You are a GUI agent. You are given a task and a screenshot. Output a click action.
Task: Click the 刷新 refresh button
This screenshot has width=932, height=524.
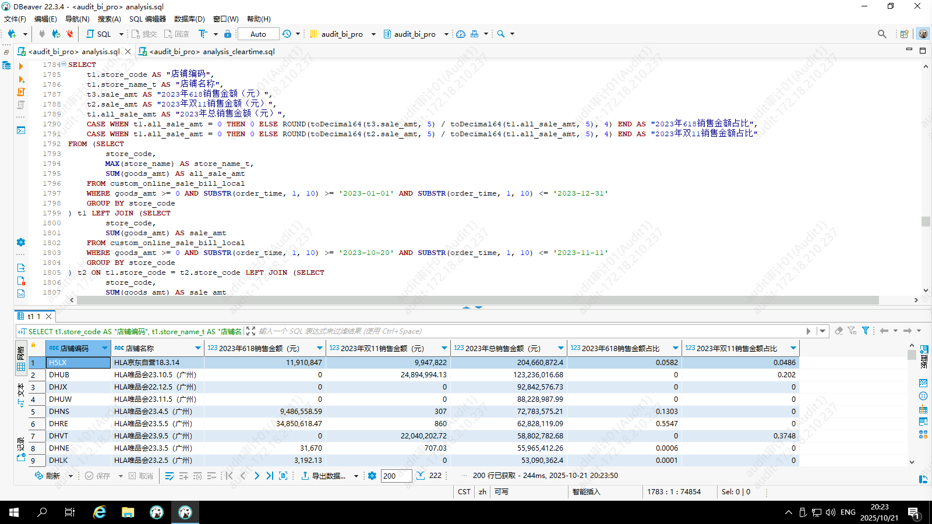pos(48,476)
